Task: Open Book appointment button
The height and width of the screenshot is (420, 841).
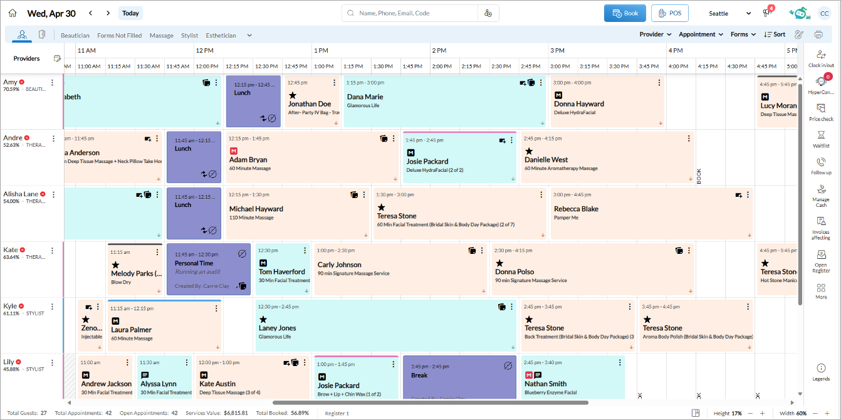Action: coord(625,13)
